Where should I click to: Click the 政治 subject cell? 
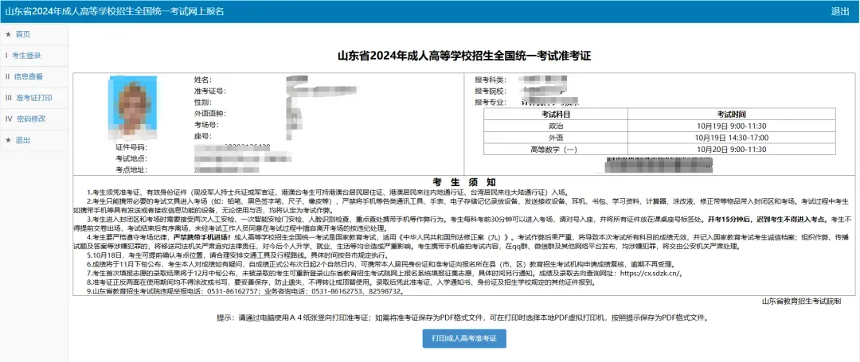click(556, 126)
